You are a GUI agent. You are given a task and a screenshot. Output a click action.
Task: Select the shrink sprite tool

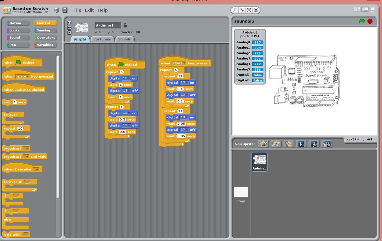[256, 10]
